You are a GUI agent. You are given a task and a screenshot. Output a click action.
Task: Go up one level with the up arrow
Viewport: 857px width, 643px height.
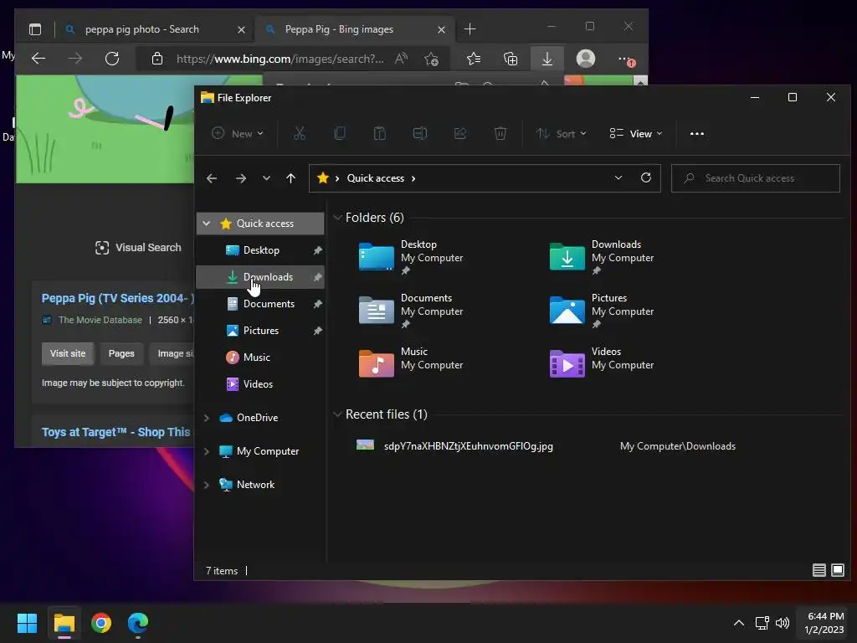290,178
